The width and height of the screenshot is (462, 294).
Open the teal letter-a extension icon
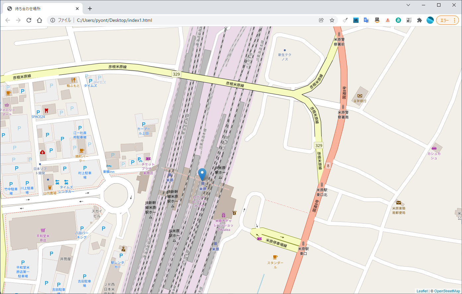tap(398, 20)
